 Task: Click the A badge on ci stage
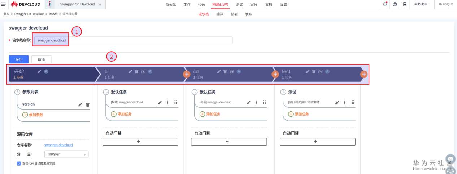pos(150,72)
